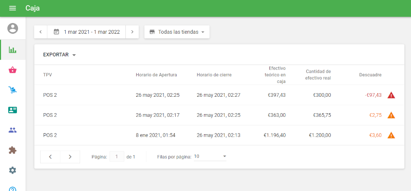The width and height of the screenshot is (411, 191).
Task: Click the €1.200,00 real cash amount
Action: click(x=320, y=135)
